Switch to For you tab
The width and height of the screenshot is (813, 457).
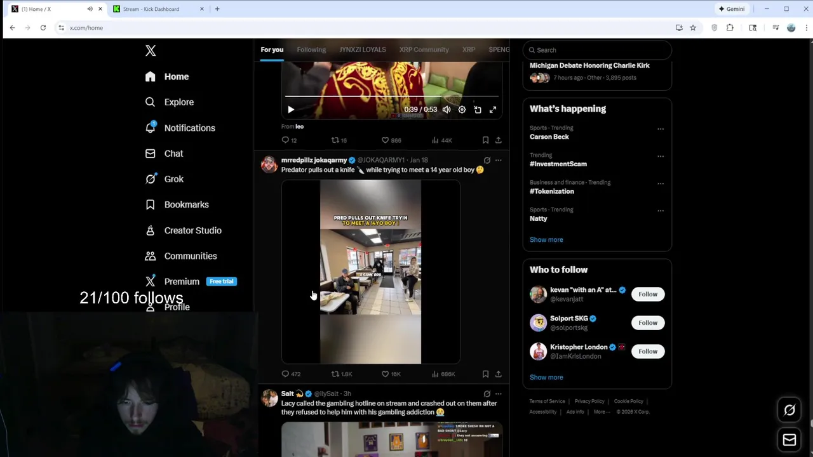(272, 50)
